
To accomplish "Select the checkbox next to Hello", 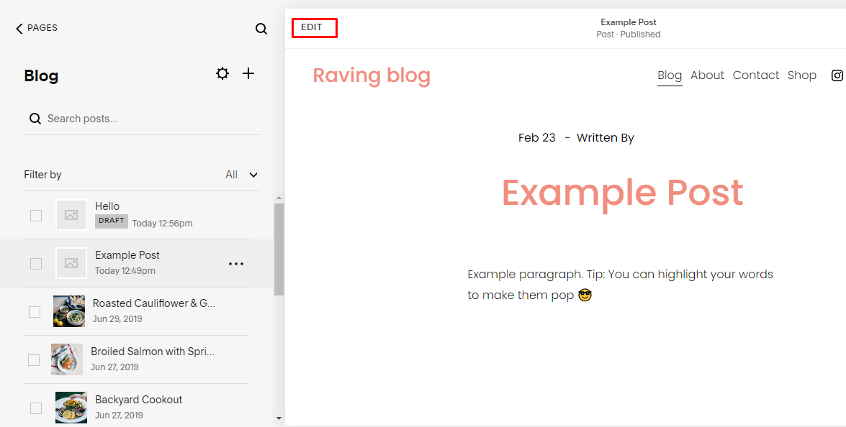I will pyautogui.click(x=36, y=215).
